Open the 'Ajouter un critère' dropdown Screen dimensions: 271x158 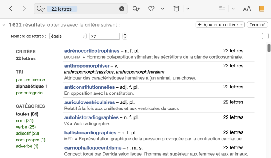(x=220, y=25)
